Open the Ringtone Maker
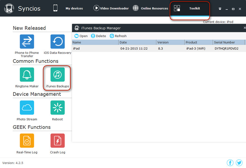 27,75
